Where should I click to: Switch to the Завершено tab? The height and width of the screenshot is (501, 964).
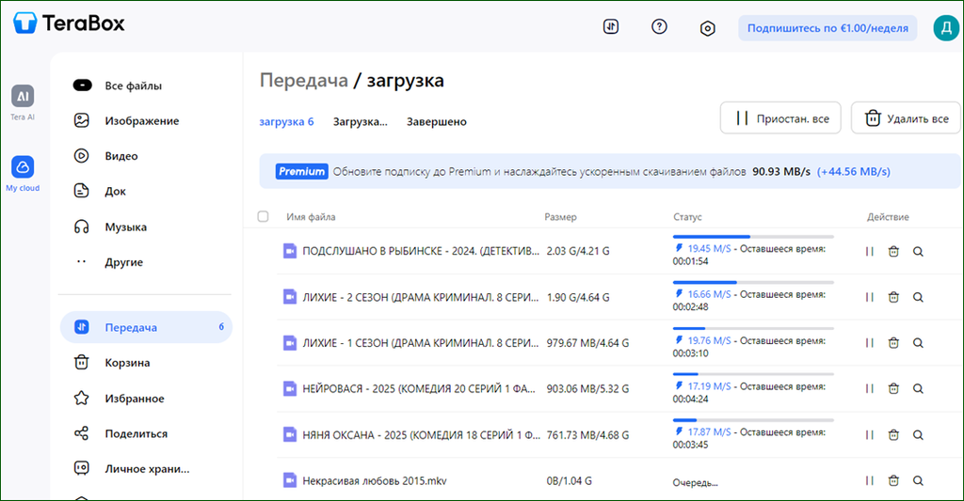(437, 121)
